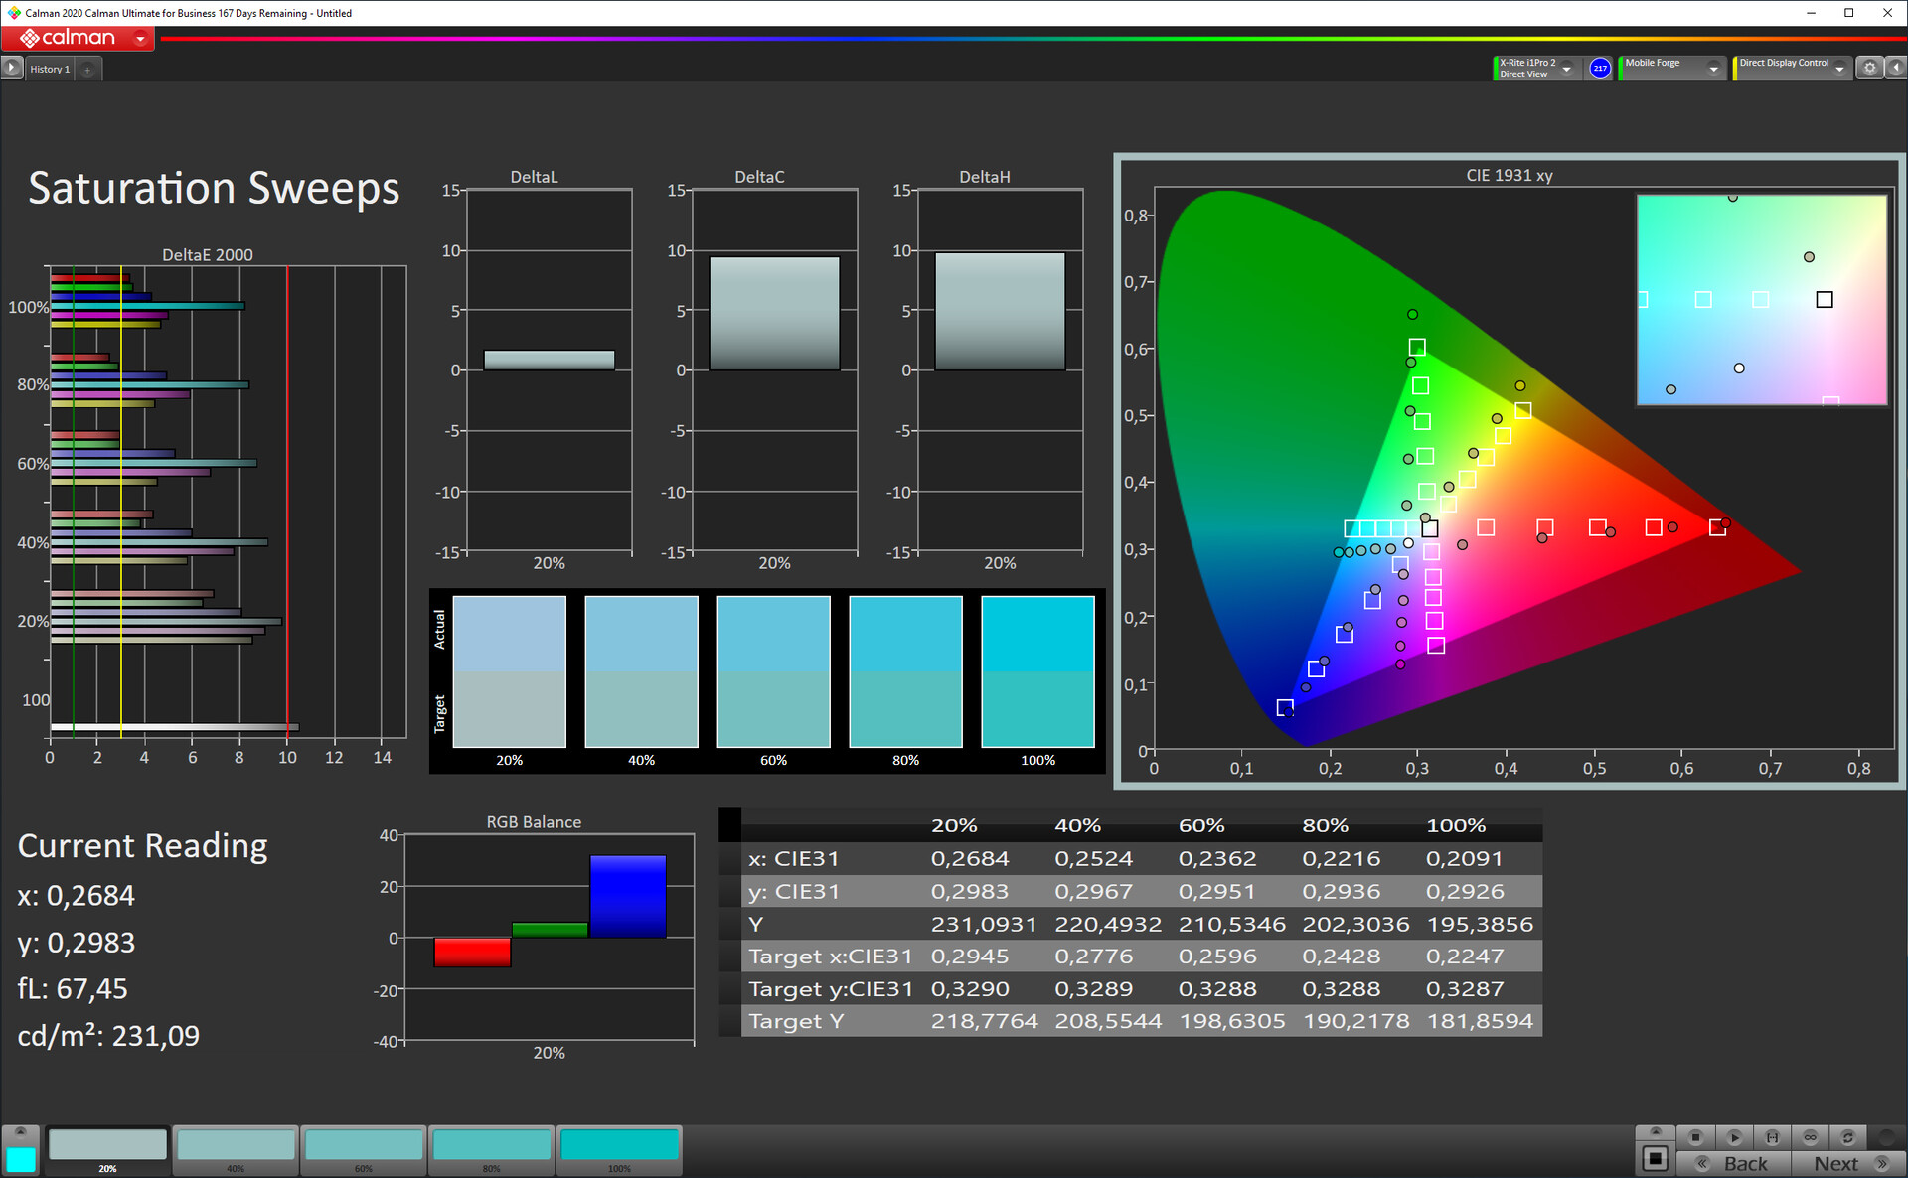Viewport: 1908px width, 1178px height.
Task: Click the blue 217 meter timer badge
Action: coord(1600,68)
